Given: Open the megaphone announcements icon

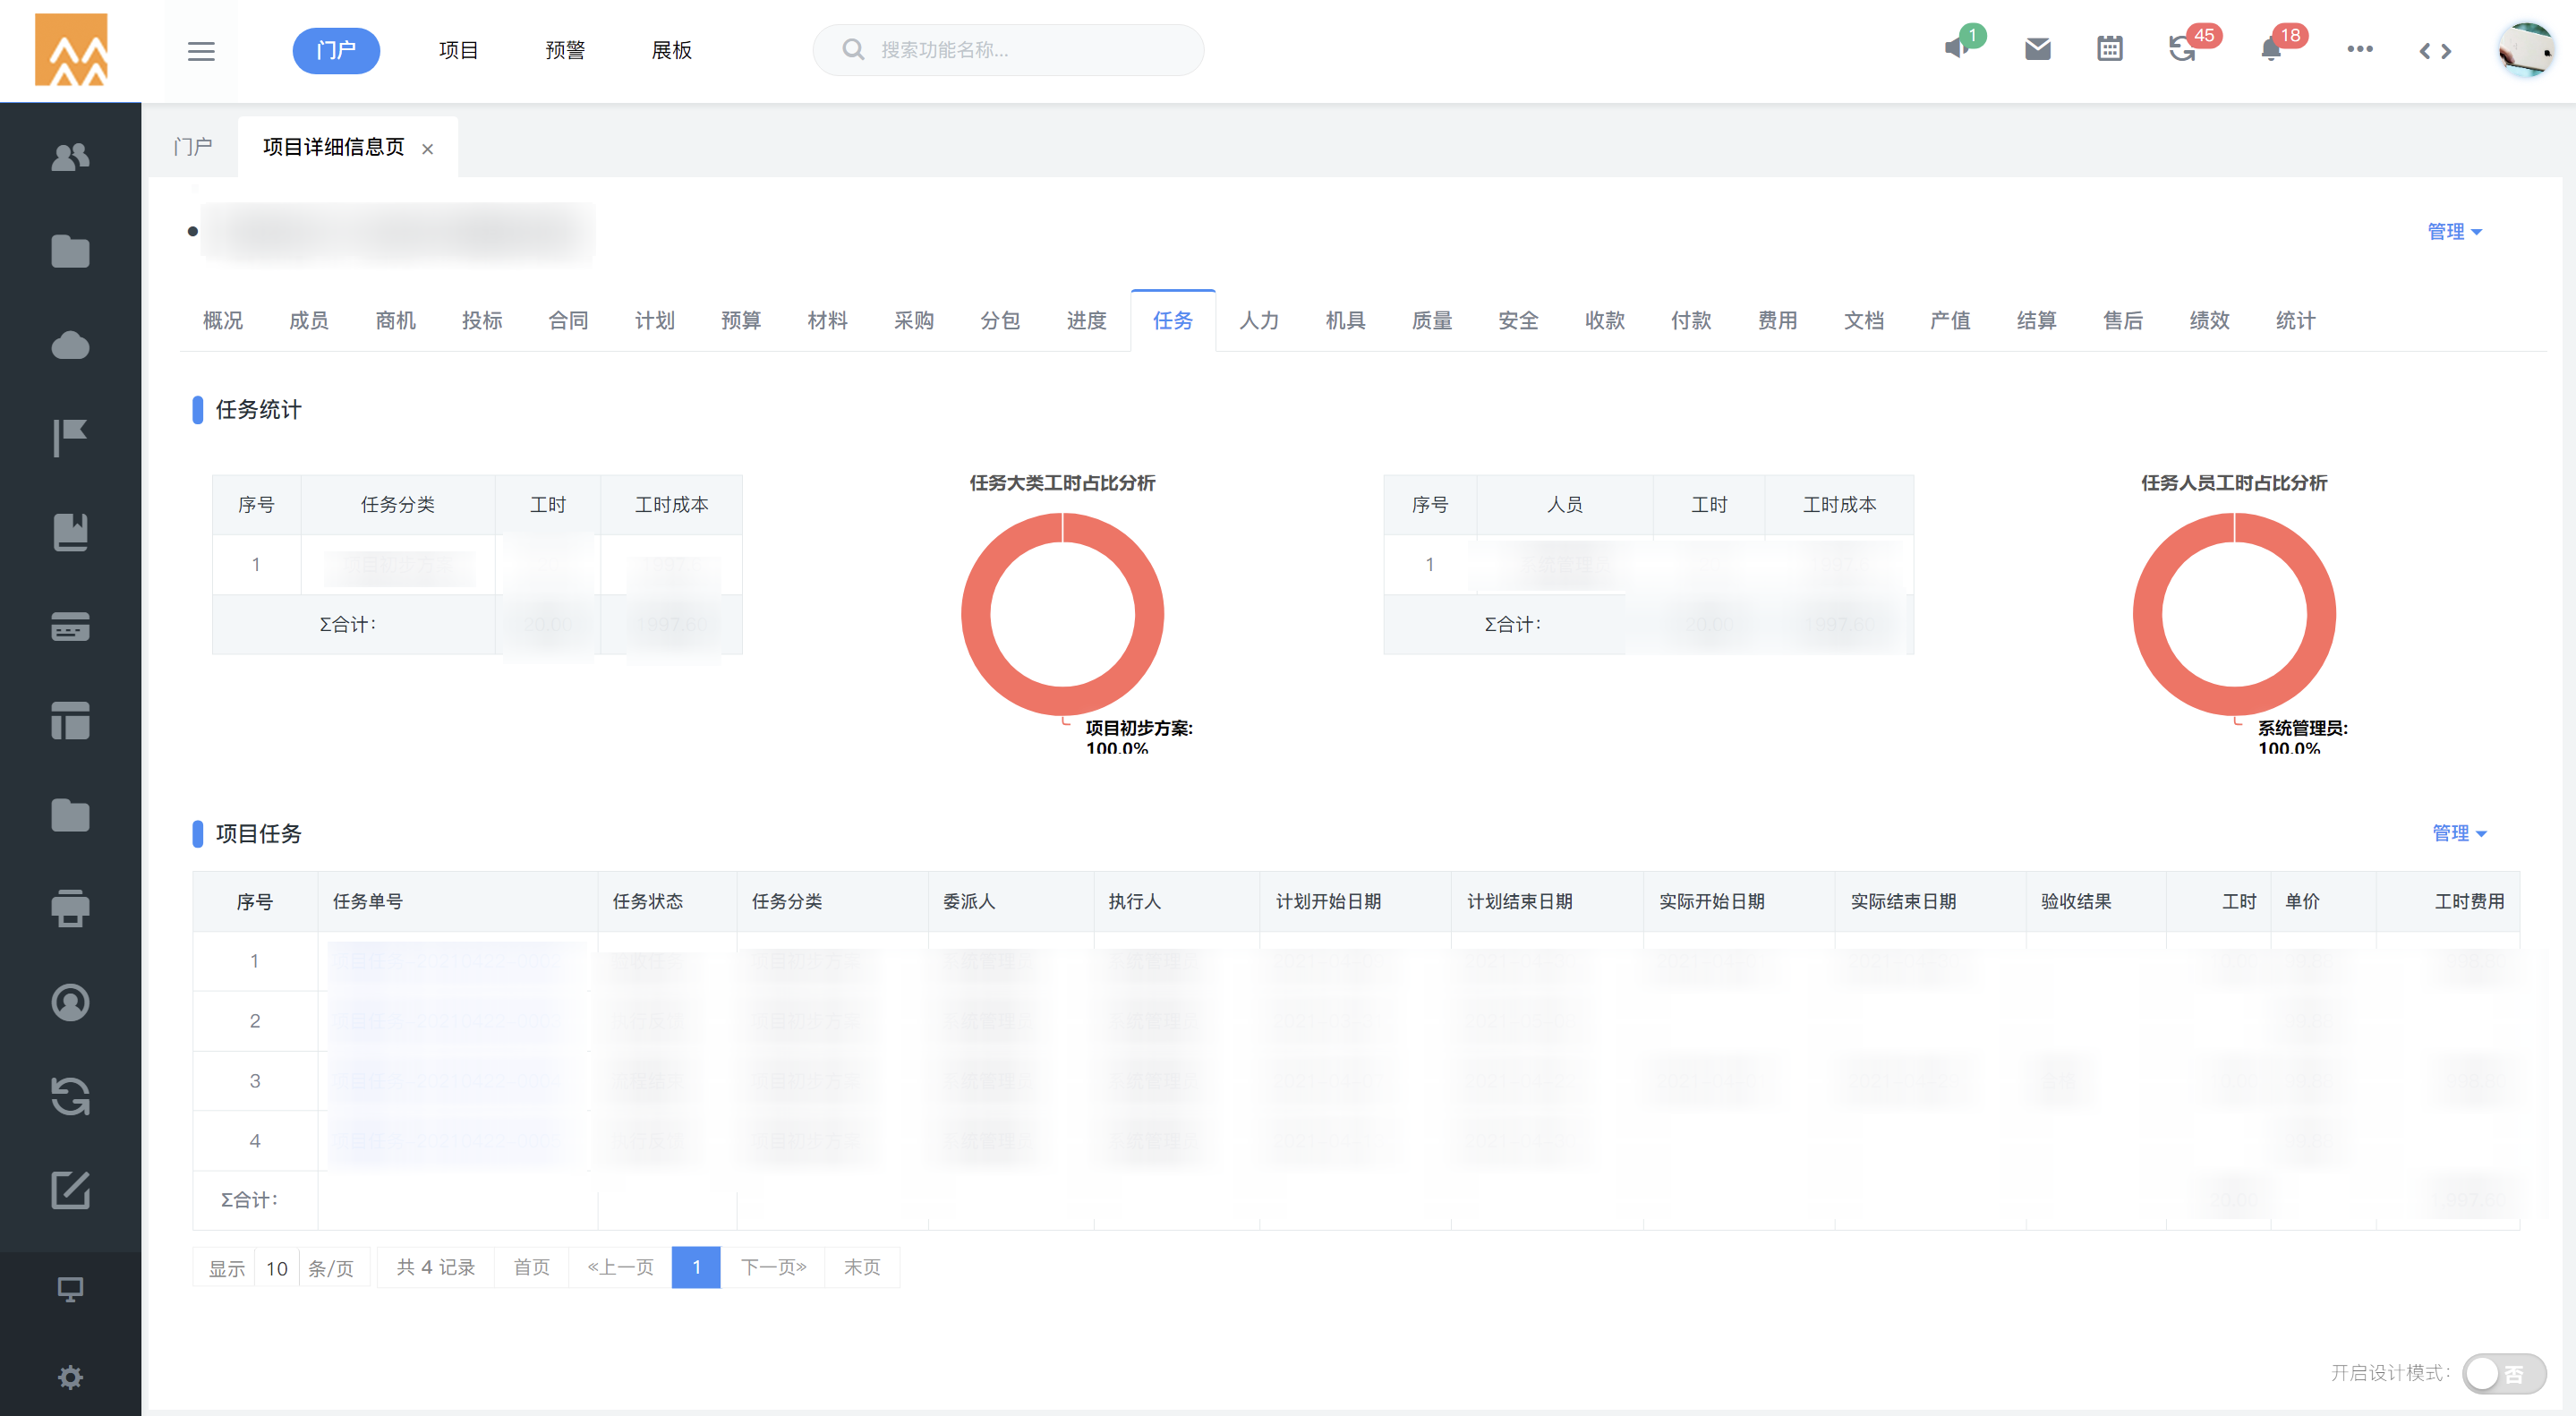Looking at the screenshot, I should (1956, 49).
